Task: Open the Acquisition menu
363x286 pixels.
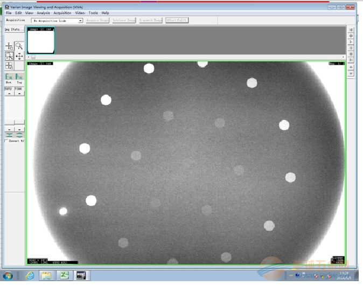Action: (62, 13)
